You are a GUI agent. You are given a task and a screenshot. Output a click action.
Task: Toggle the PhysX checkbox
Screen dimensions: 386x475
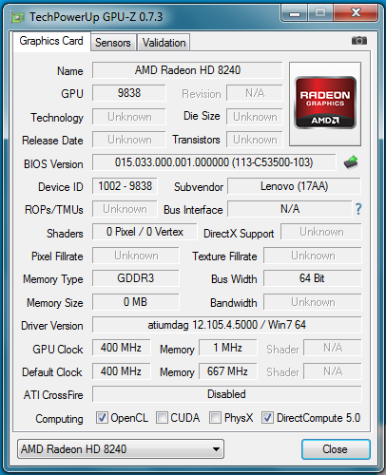[x=215, y=418]
